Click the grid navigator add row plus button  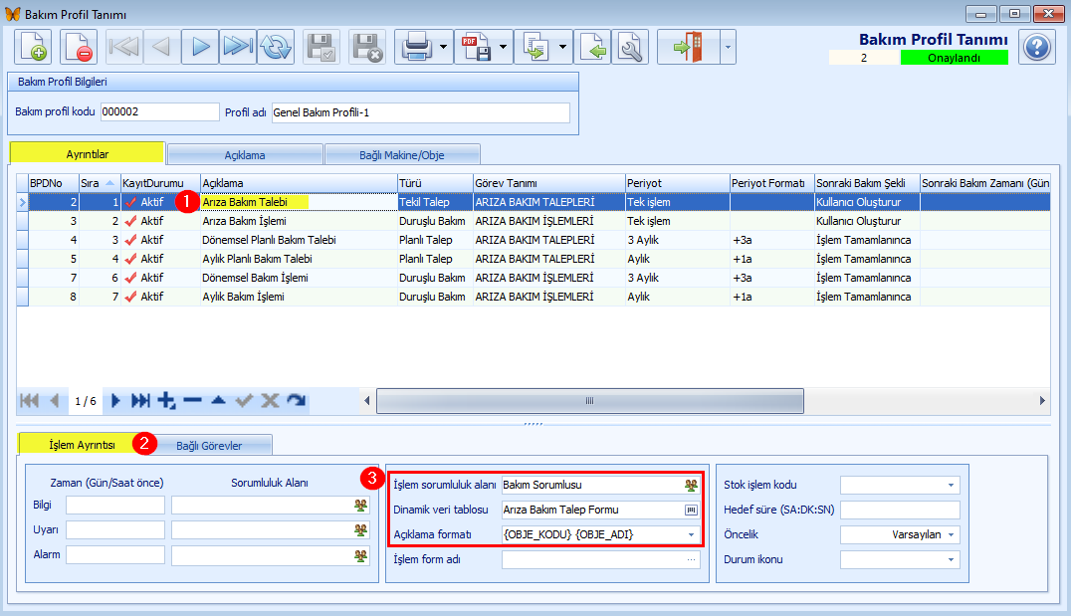point(166,401)
